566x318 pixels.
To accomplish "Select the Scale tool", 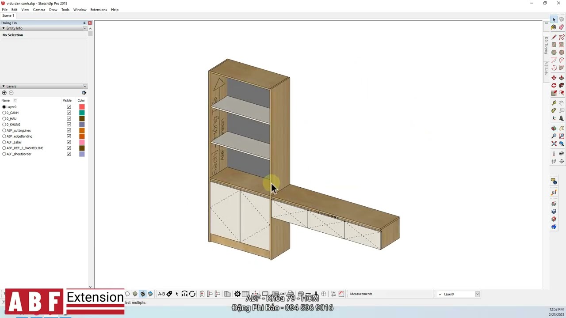I will pos(554,93).
